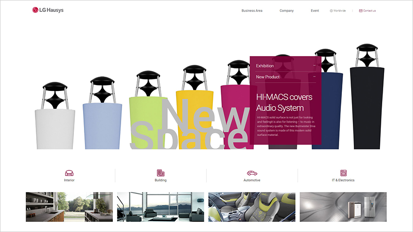Open the Business Area menu
The width and height of the screenshot is (413, 232).
pyautogui.click(x=252, y=11)
